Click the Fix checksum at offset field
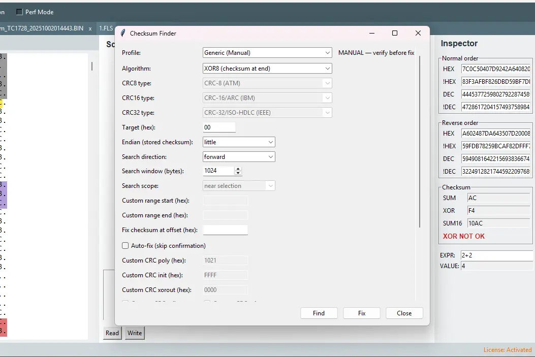 pos(225,230)
